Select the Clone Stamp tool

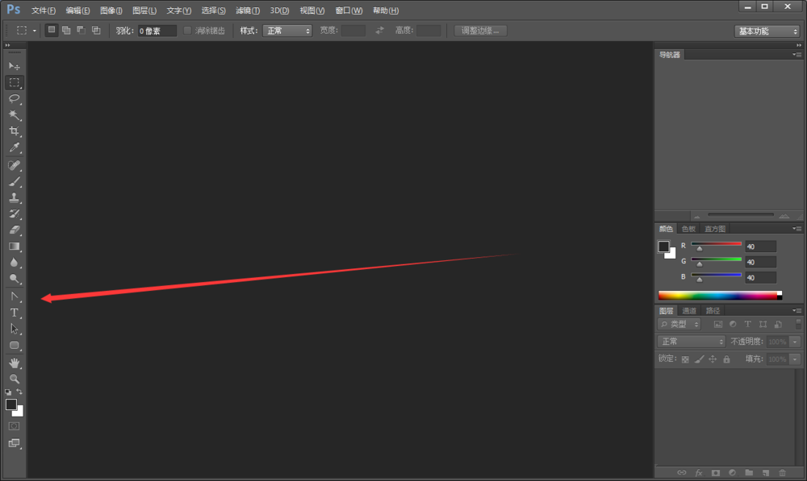pyautogui.click(x=15, y=198)
